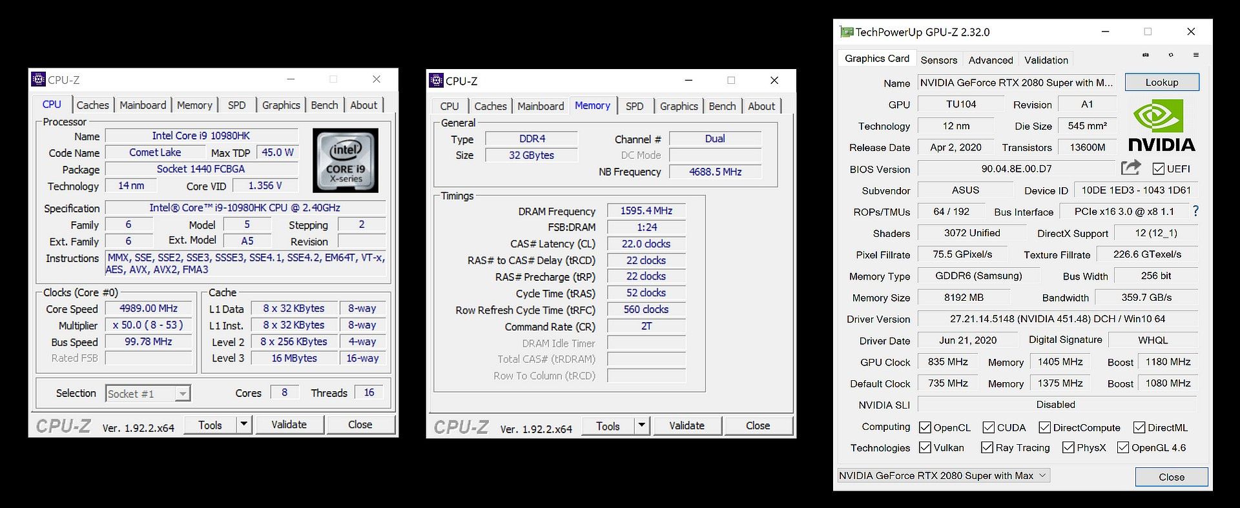Switch to Sensors tab in GPU-Z
Viewport: 1240px width, 508px height.
[939, 60]
